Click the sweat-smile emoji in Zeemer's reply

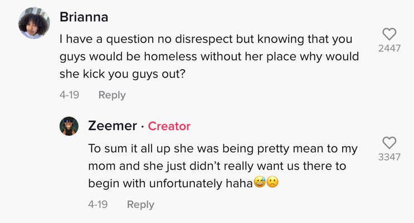click(260, 182)
